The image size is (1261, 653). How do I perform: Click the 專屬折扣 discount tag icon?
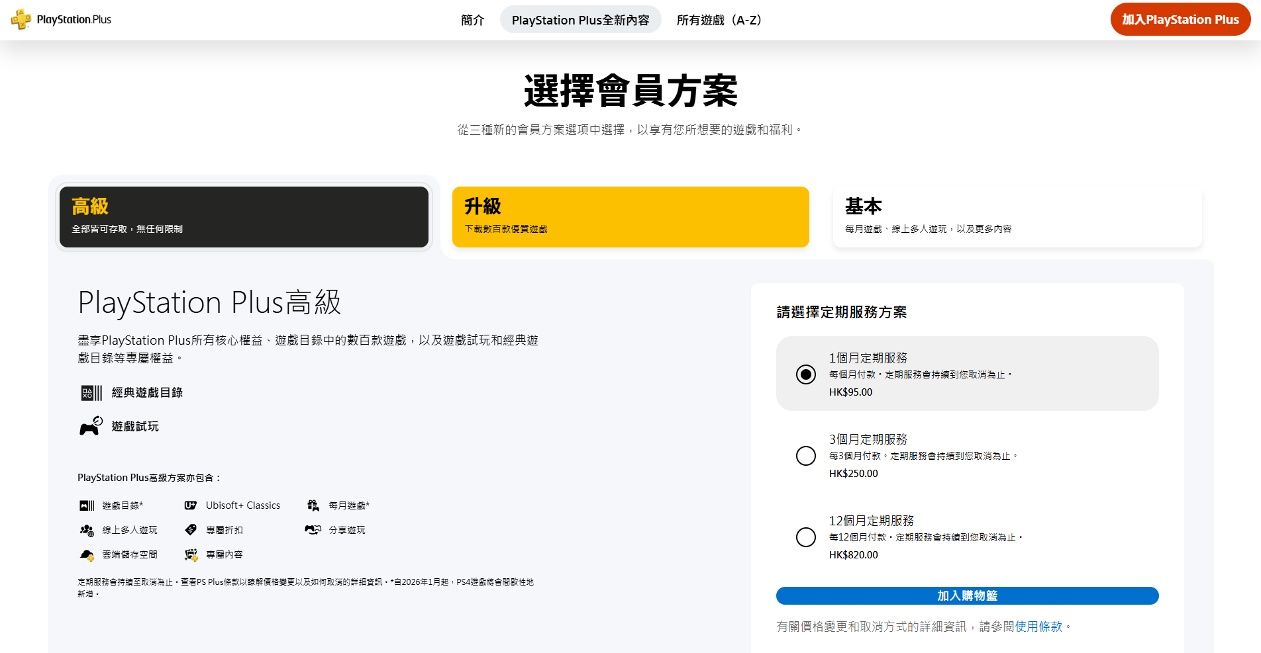point(191,530)
